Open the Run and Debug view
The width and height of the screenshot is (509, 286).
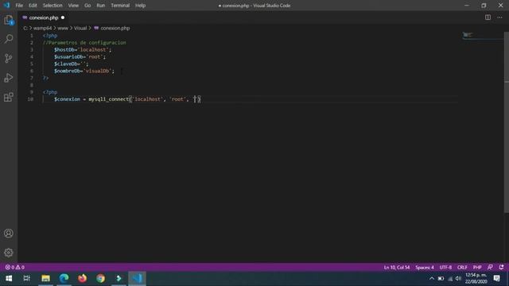(9, 78)
